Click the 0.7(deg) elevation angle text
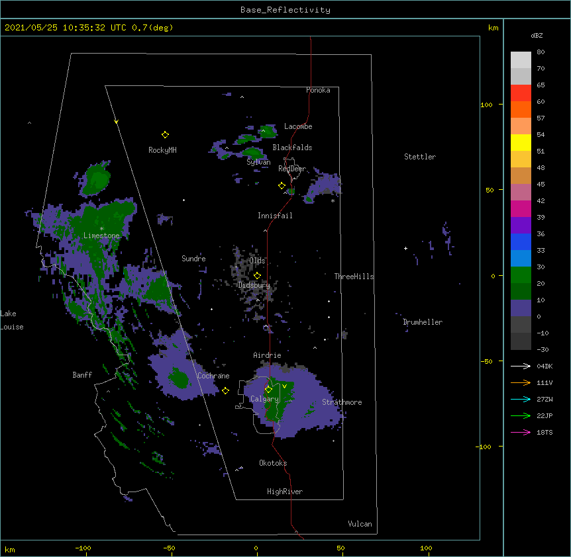Screen dimensions: 571x557 152,28
